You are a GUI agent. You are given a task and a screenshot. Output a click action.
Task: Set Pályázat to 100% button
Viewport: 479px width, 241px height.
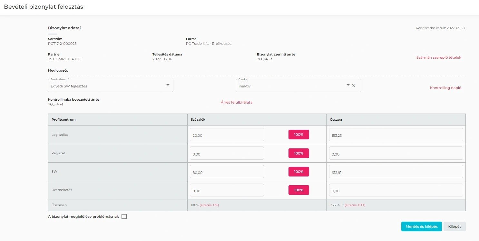298,153
